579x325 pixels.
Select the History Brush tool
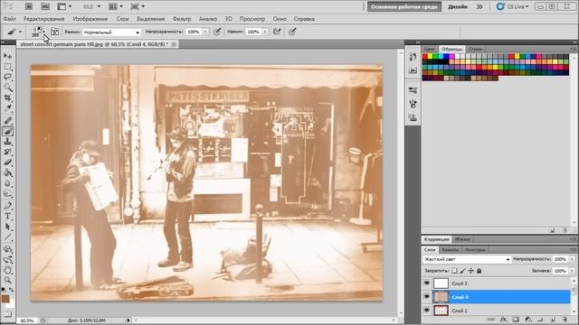[x=7, y=153]
